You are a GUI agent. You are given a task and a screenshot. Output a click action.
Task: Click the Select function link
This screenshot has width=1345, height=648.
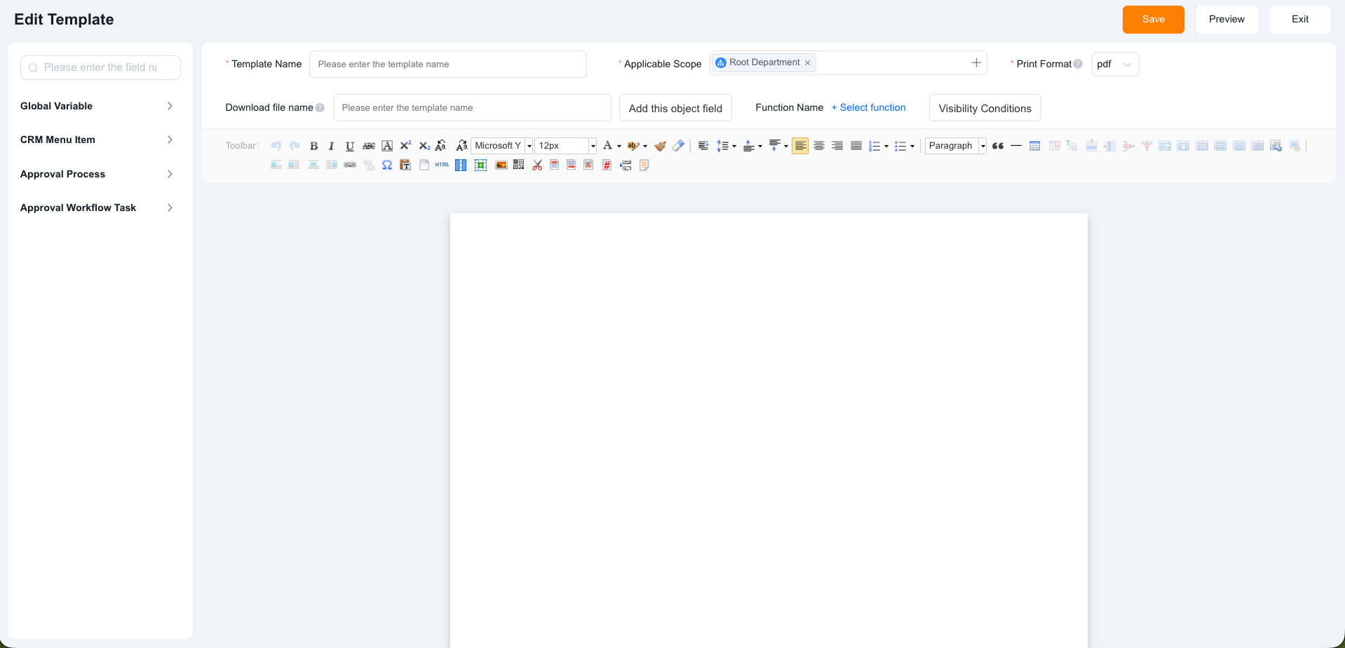[x=868, y=107]
